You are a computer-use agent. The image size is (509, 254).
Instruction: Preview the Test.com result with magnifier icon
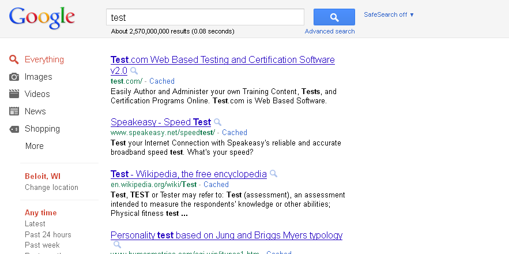(x=134, y=70)
